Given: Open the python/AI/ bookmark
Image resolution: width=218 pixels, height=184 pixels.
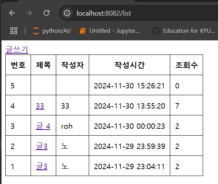Looking at the screenshot, I should click(x=52, y=31).
